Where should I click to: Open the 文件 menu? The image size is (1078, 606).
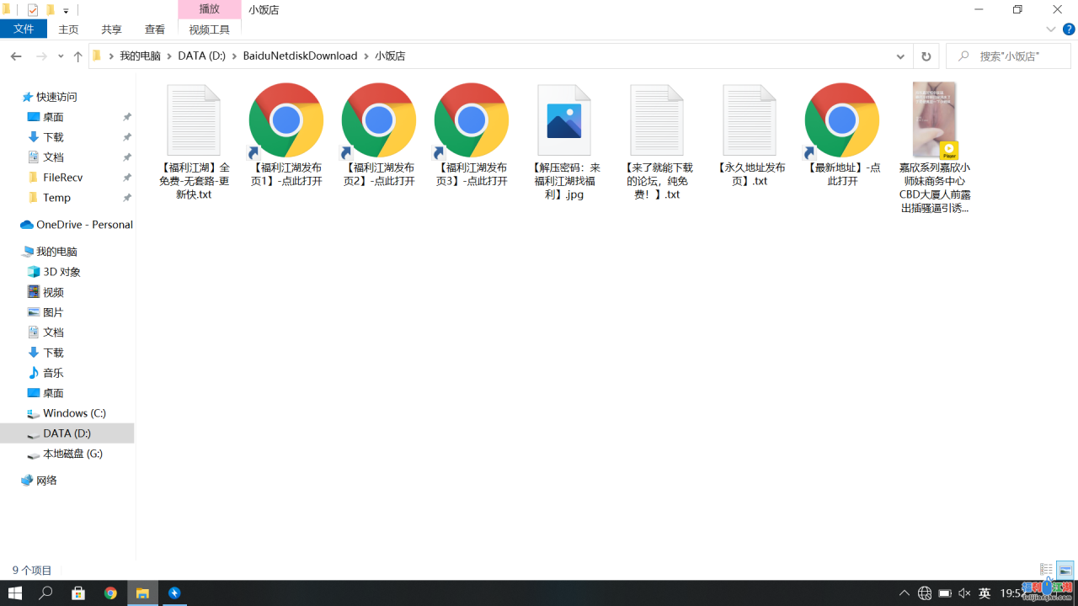click(x=24, y=29)
